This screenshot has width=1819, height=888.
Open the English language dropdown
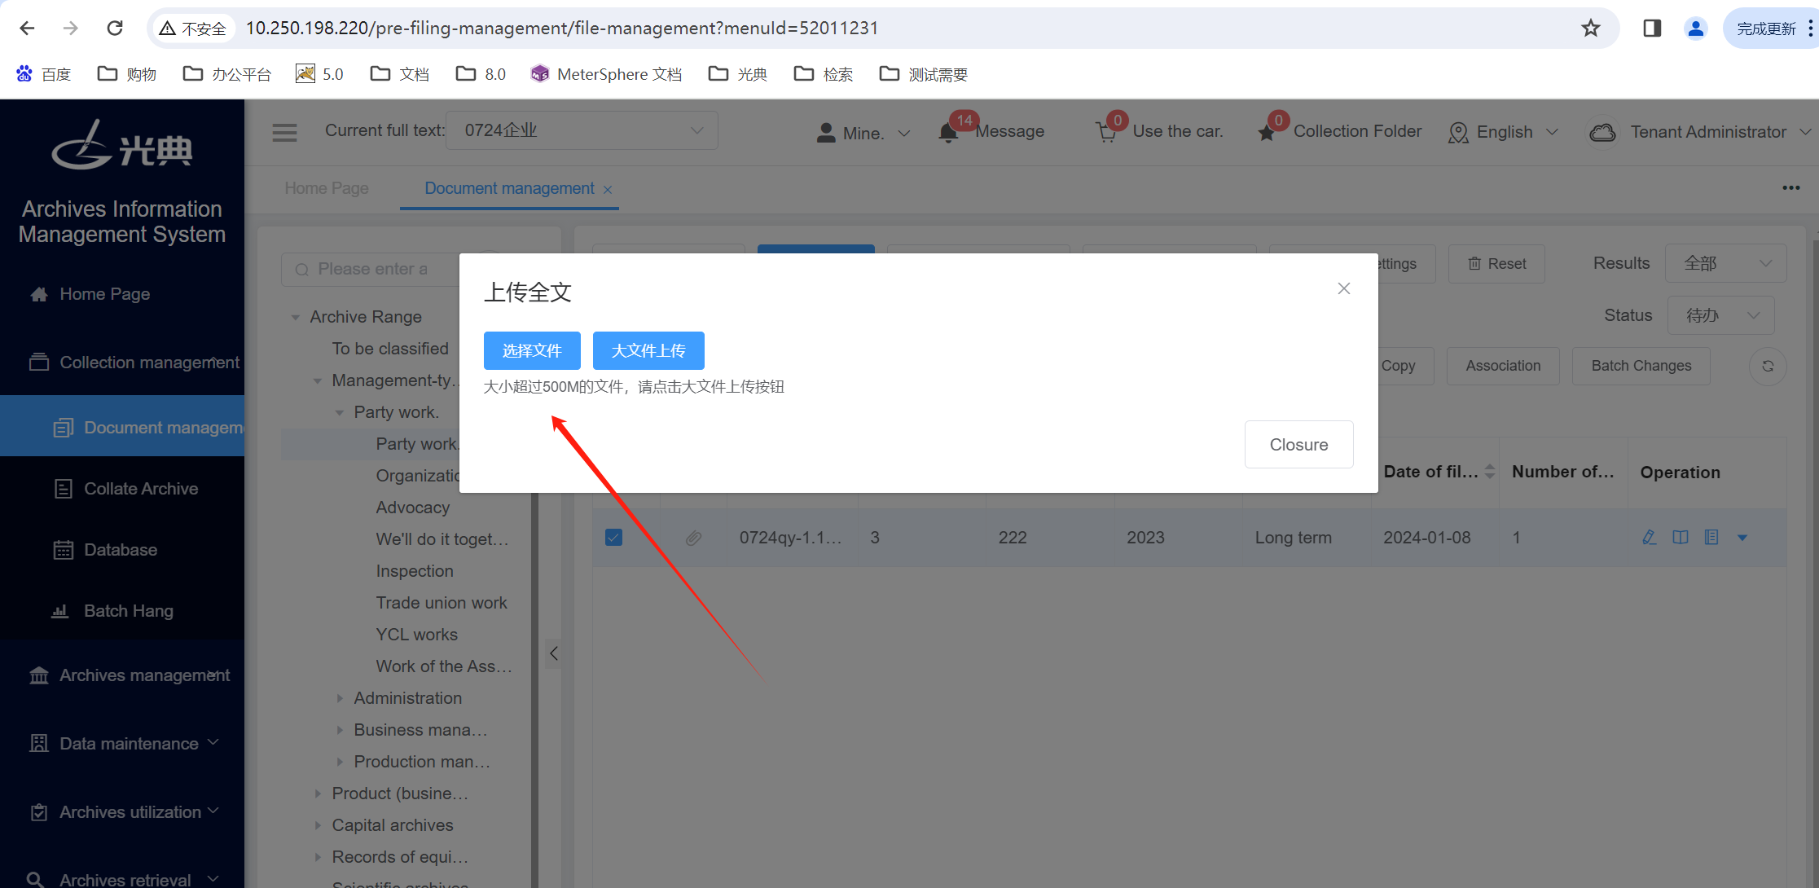1504,132
